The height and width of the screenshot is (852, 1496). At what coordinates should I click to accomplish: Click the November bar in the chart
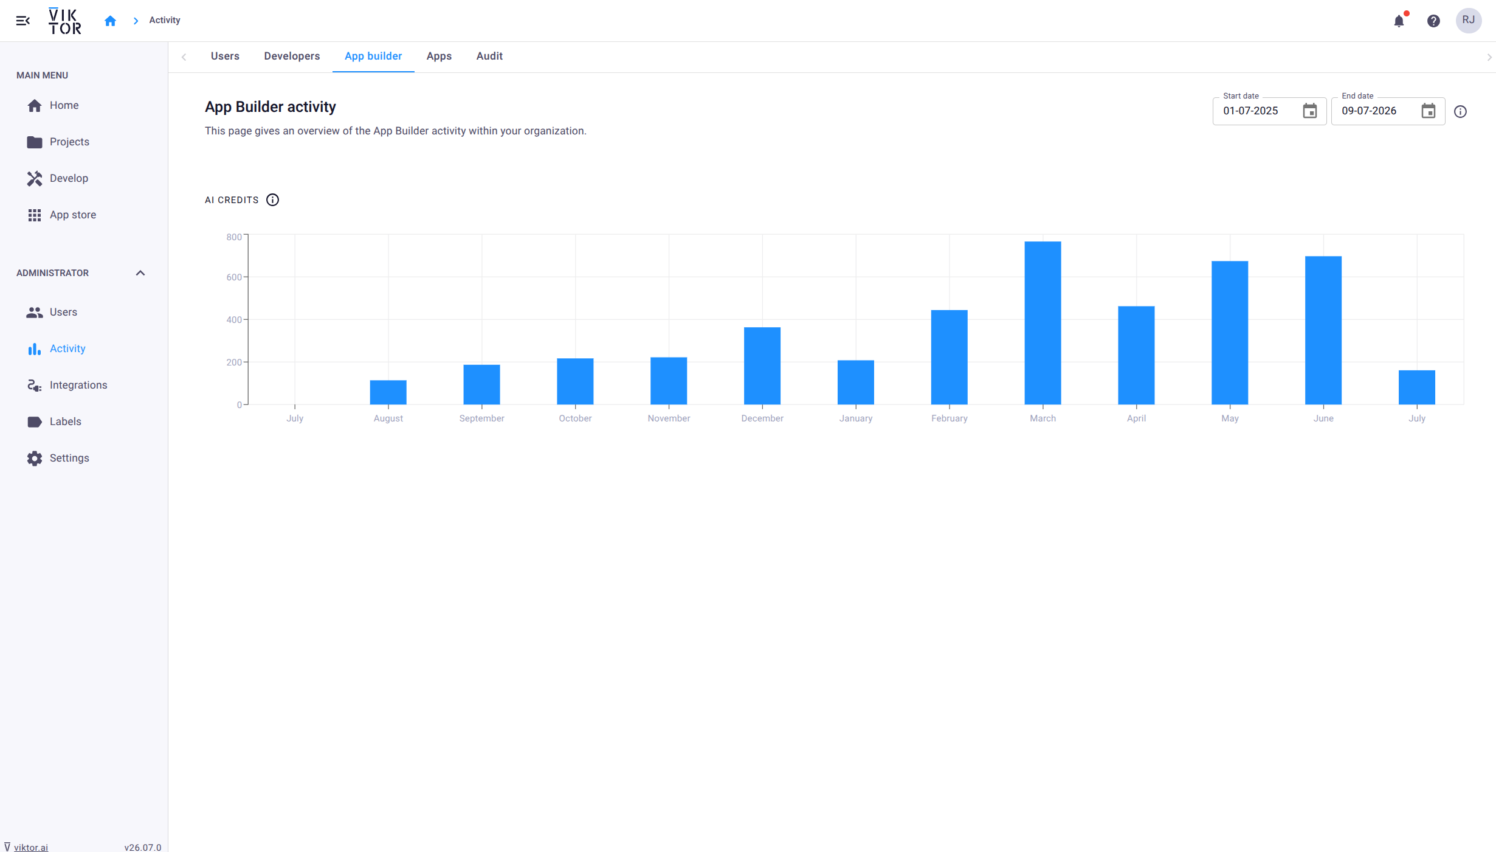[669, 381]
